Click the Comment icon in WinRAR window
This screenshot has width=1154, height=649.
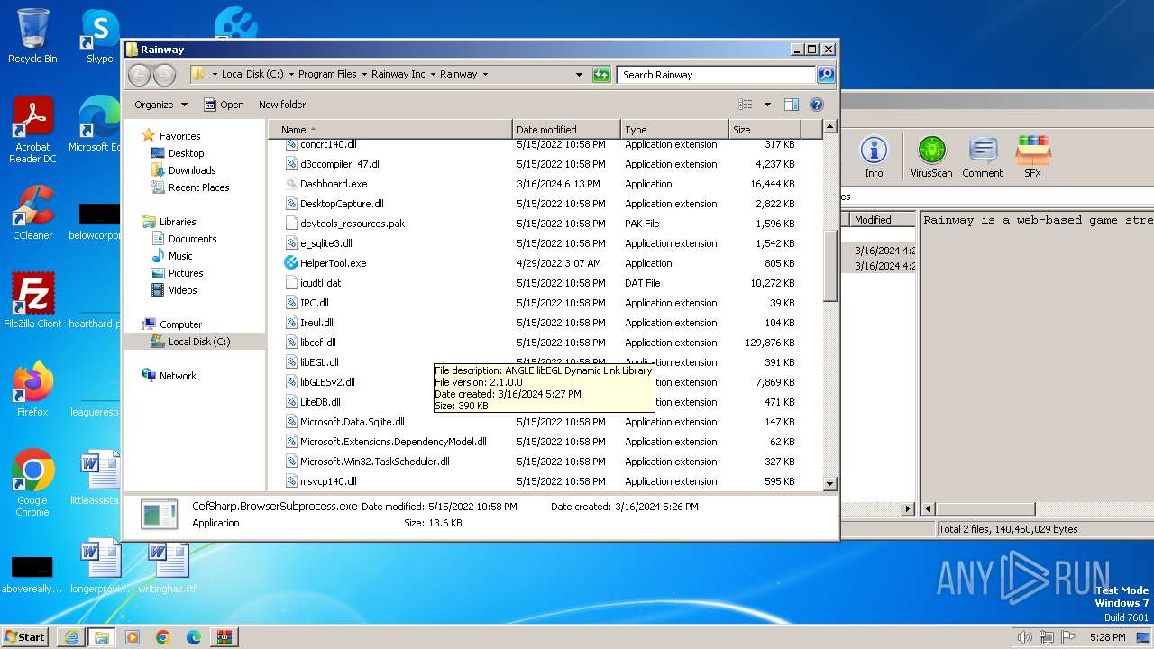(982, 156)
